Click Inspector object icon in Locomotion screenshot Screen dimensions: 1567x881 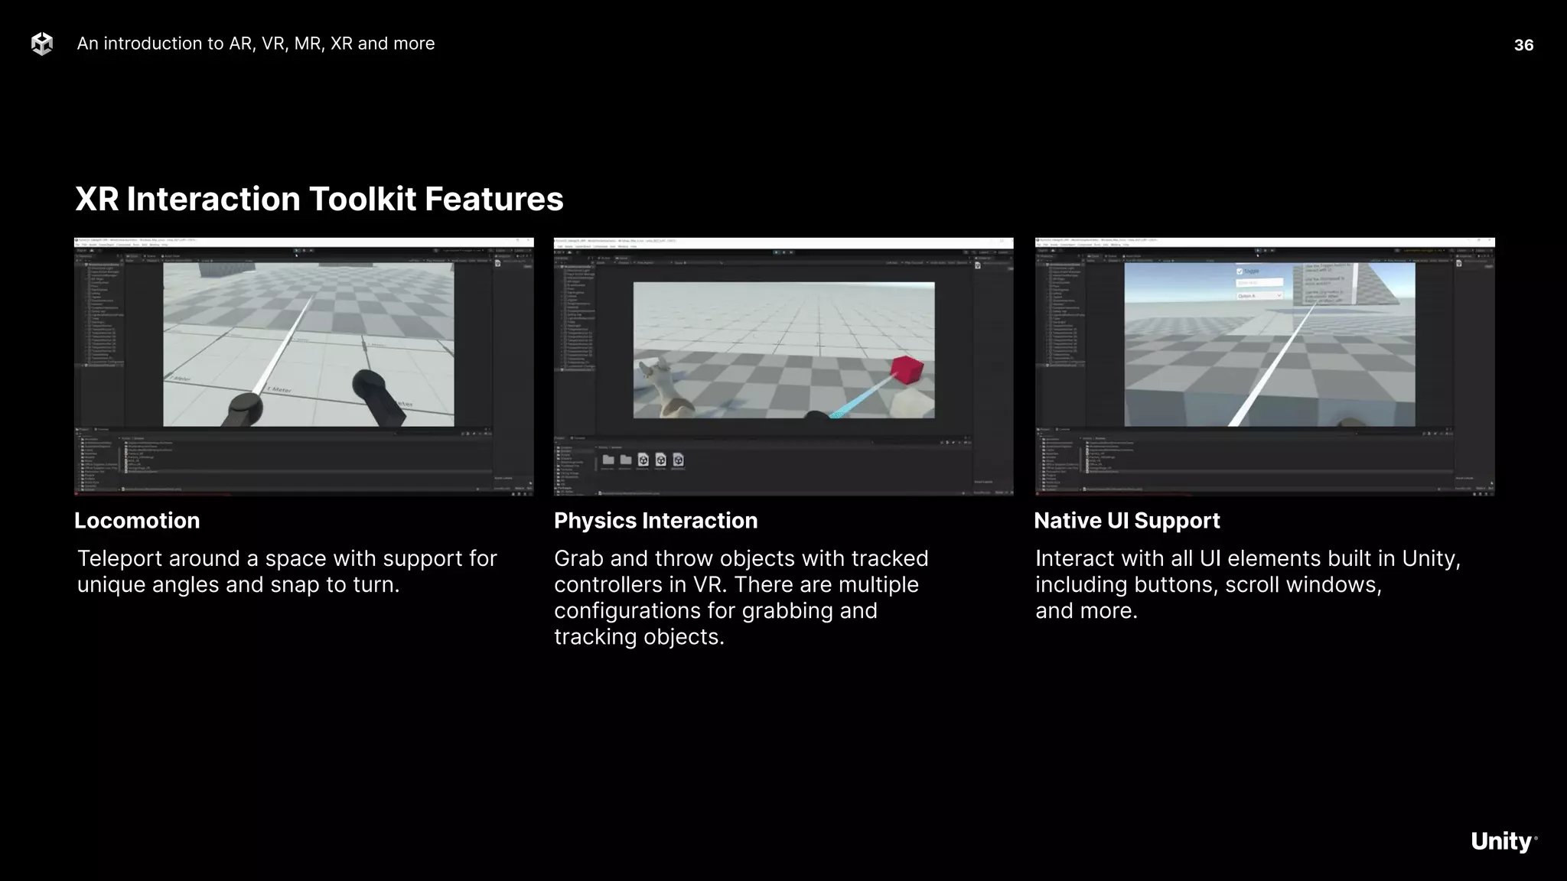coord(498,263)
